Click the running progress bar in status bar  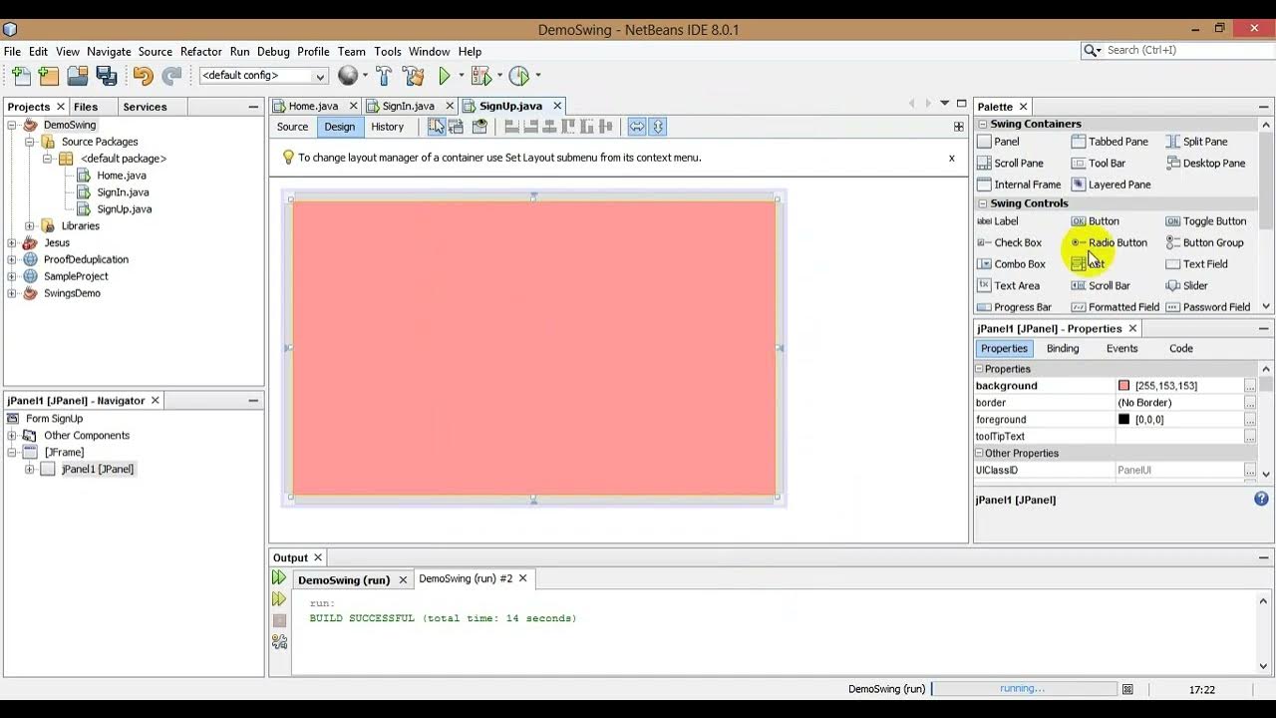tap(1024, 689)
